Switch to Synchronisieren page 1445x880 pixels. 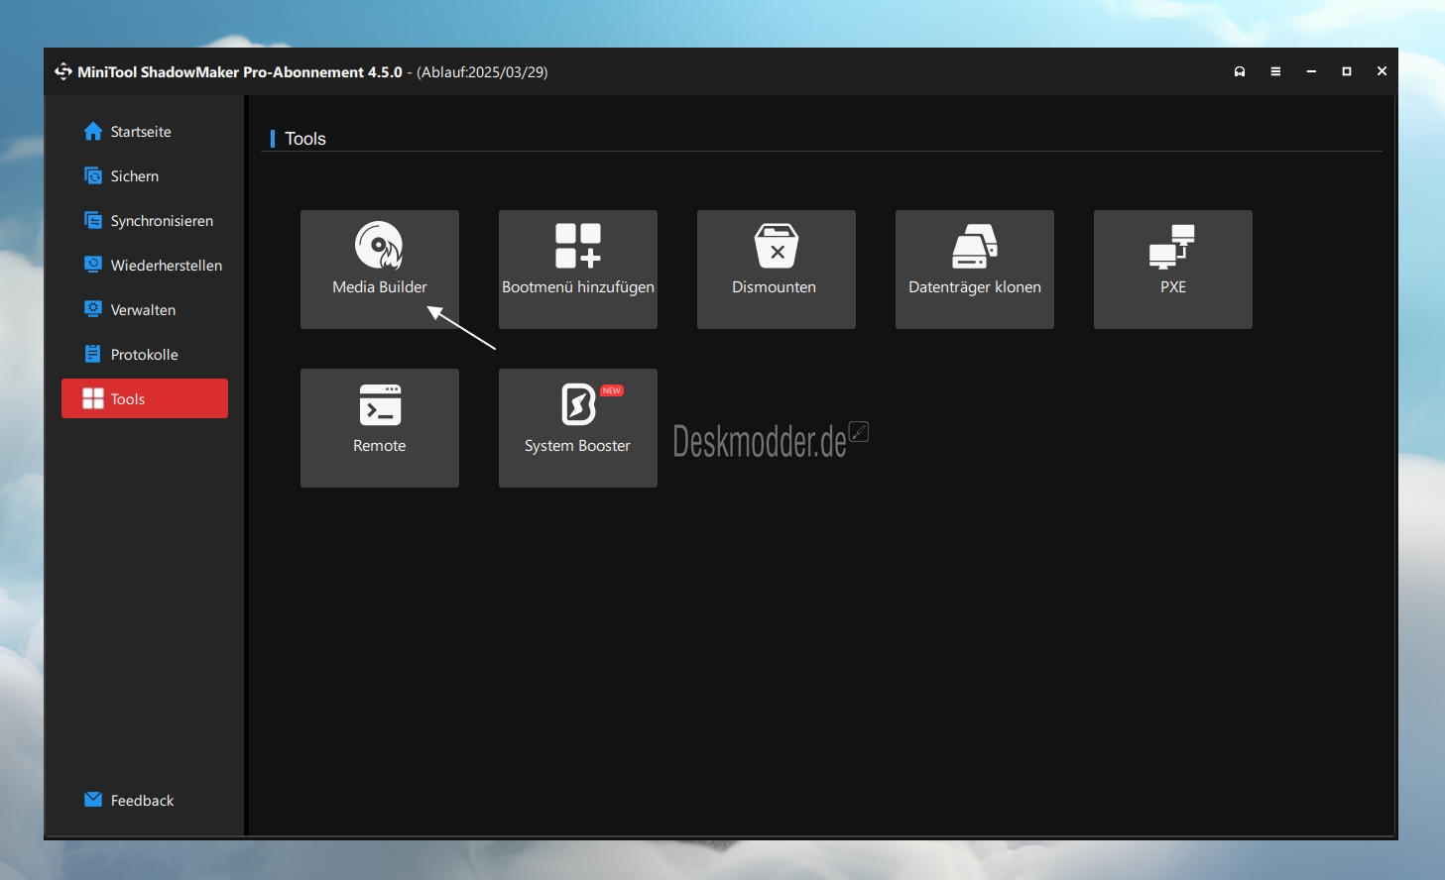[145, 220]
